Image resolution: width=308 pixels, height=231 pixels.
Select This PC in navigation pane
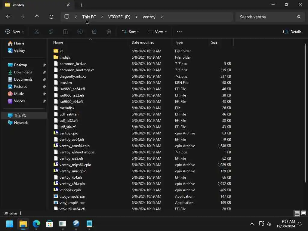(x=24, y=115)
